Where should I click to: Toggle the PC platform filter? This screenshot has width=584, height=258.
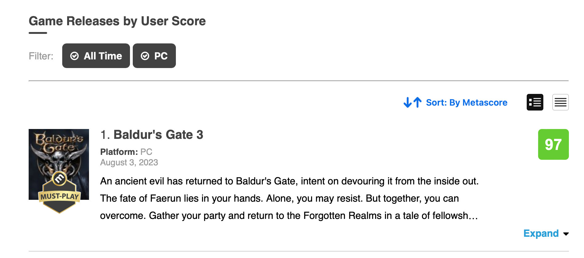(x=154, y=56)
